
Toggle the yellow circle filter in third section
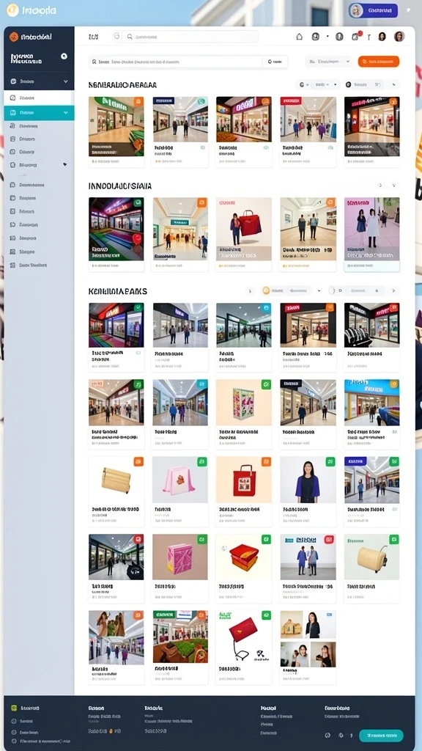(x=266, y=290)
